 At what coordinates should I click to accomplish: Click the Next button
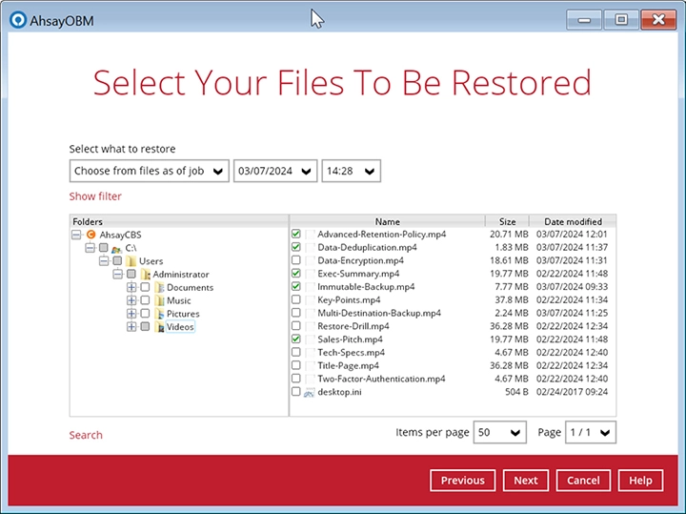[x=525, y=481]
